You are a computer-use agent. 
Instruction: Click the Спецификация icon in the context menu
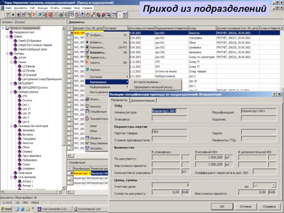coord(87,111)
